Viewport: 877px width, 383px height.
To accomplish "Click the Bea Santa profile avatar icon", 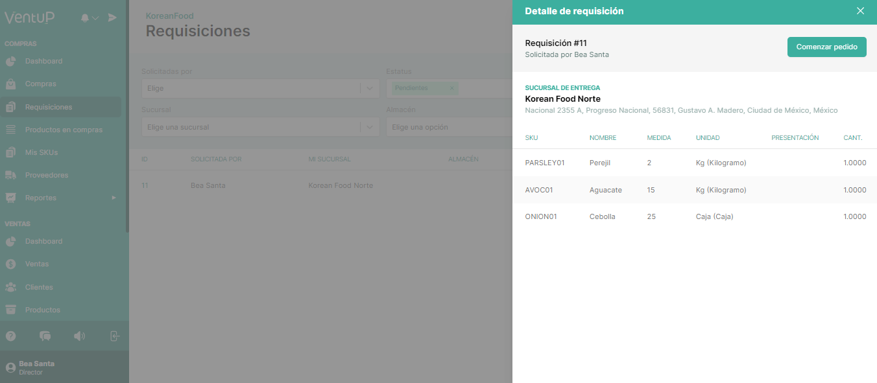I will click(9, 366).
